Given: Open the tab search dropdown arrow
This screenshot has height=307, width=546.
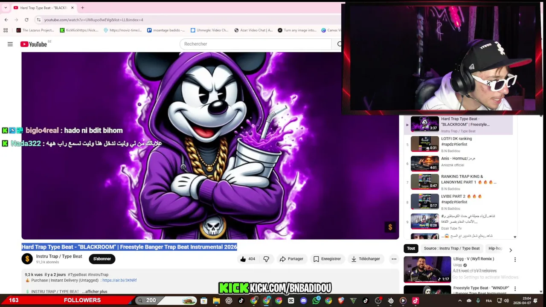Looking at the screenshot, I should pos(6,8).
